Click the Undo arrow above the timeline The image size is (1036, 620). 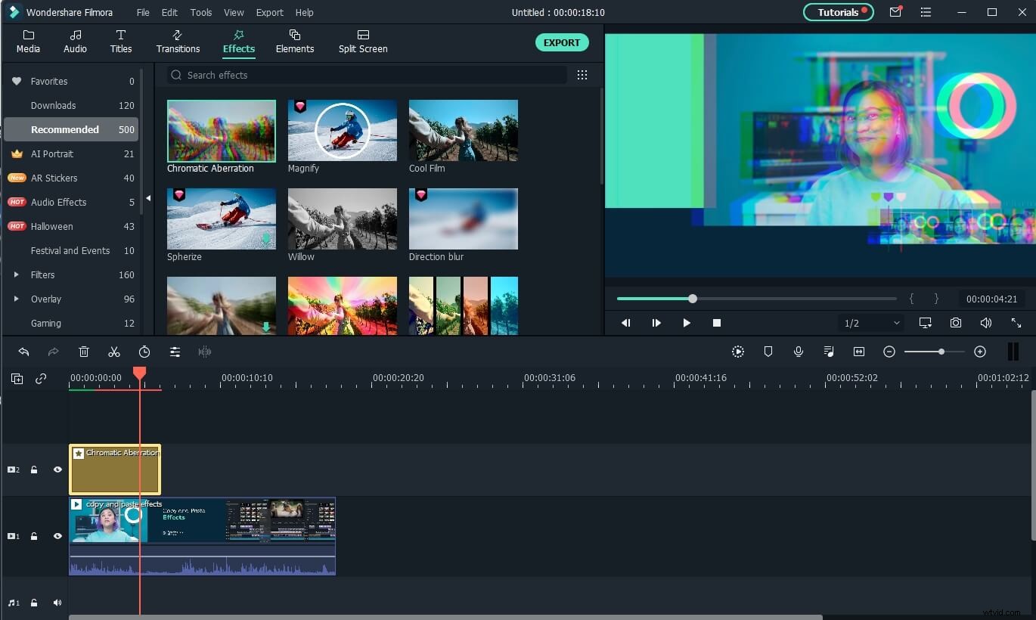[x=23, y=352]
